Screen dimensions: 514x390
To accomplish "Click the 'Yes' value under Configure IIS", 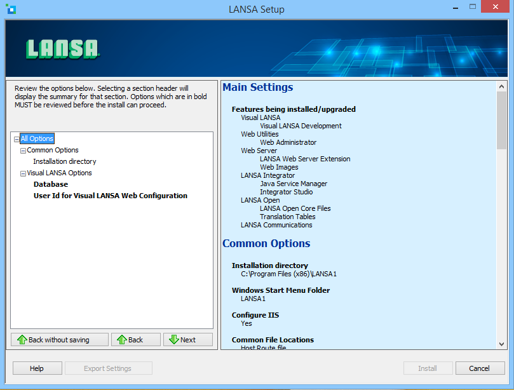I will (x=246, y=323).
